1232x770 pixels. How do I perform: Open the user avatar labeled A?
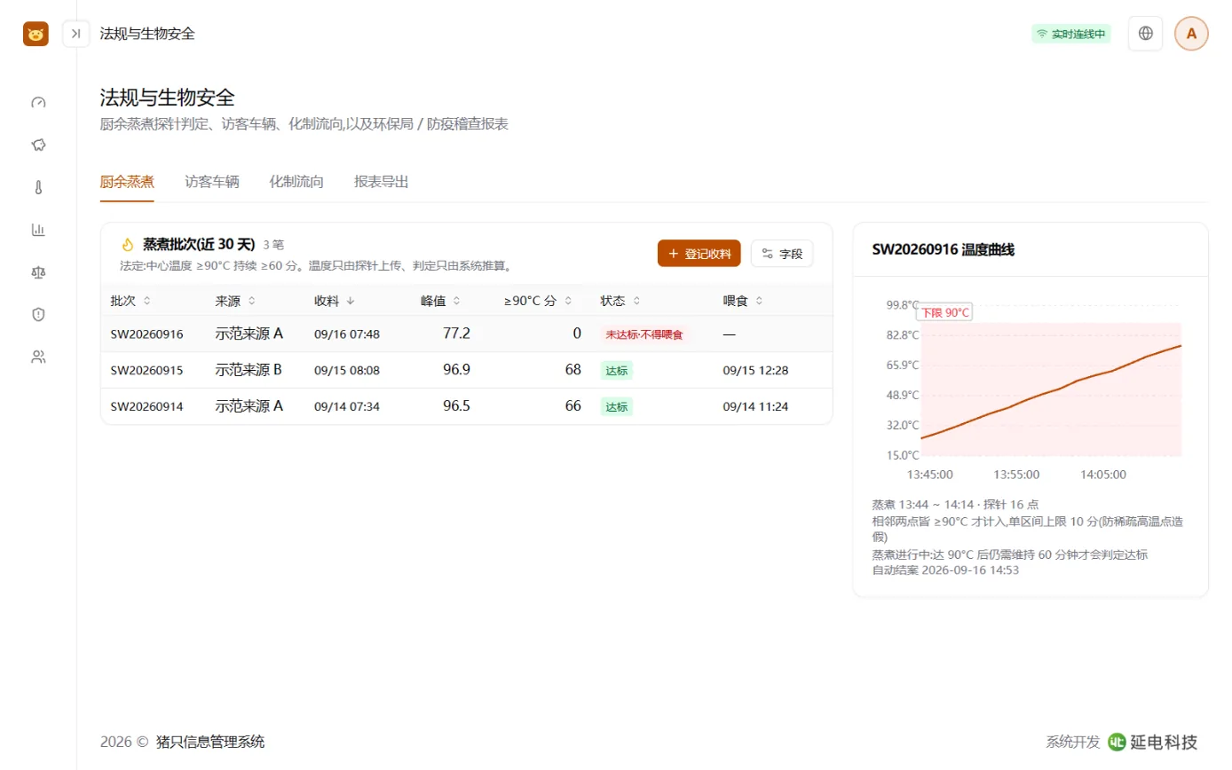click(1191, 34)
